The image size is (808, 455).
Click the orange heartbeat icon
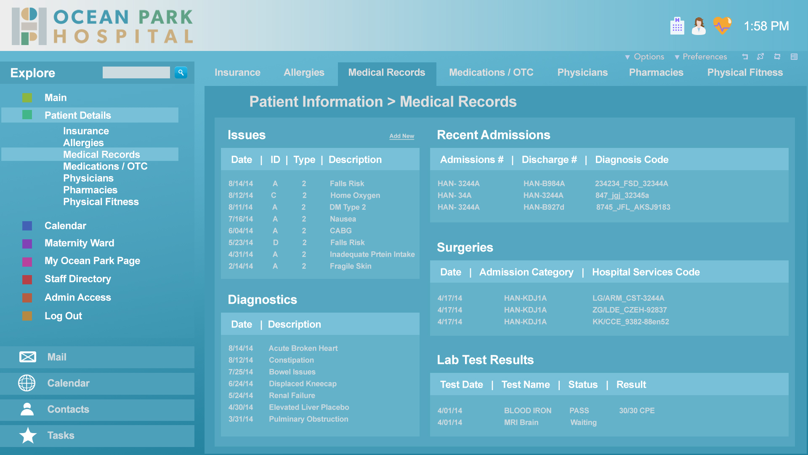point(722,26)
